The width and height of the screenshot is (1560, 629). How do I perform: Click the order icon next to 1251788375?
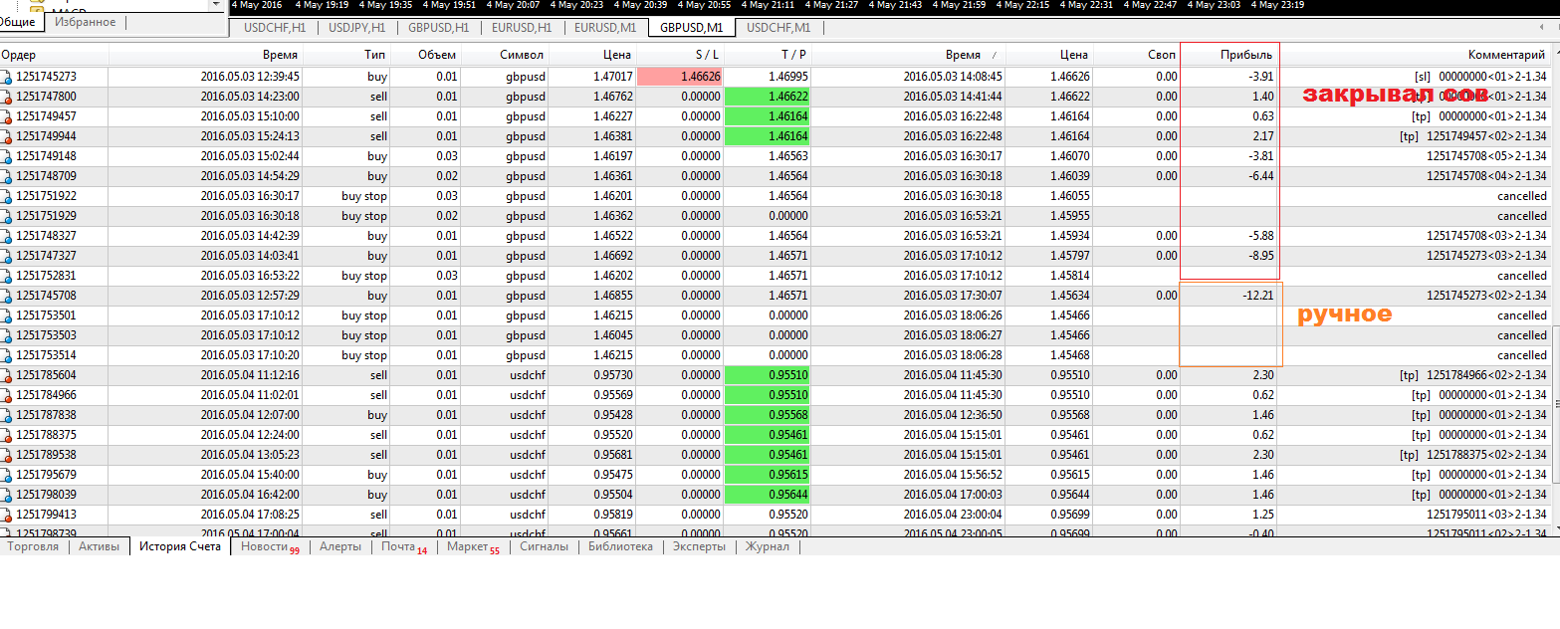(7, 435)
